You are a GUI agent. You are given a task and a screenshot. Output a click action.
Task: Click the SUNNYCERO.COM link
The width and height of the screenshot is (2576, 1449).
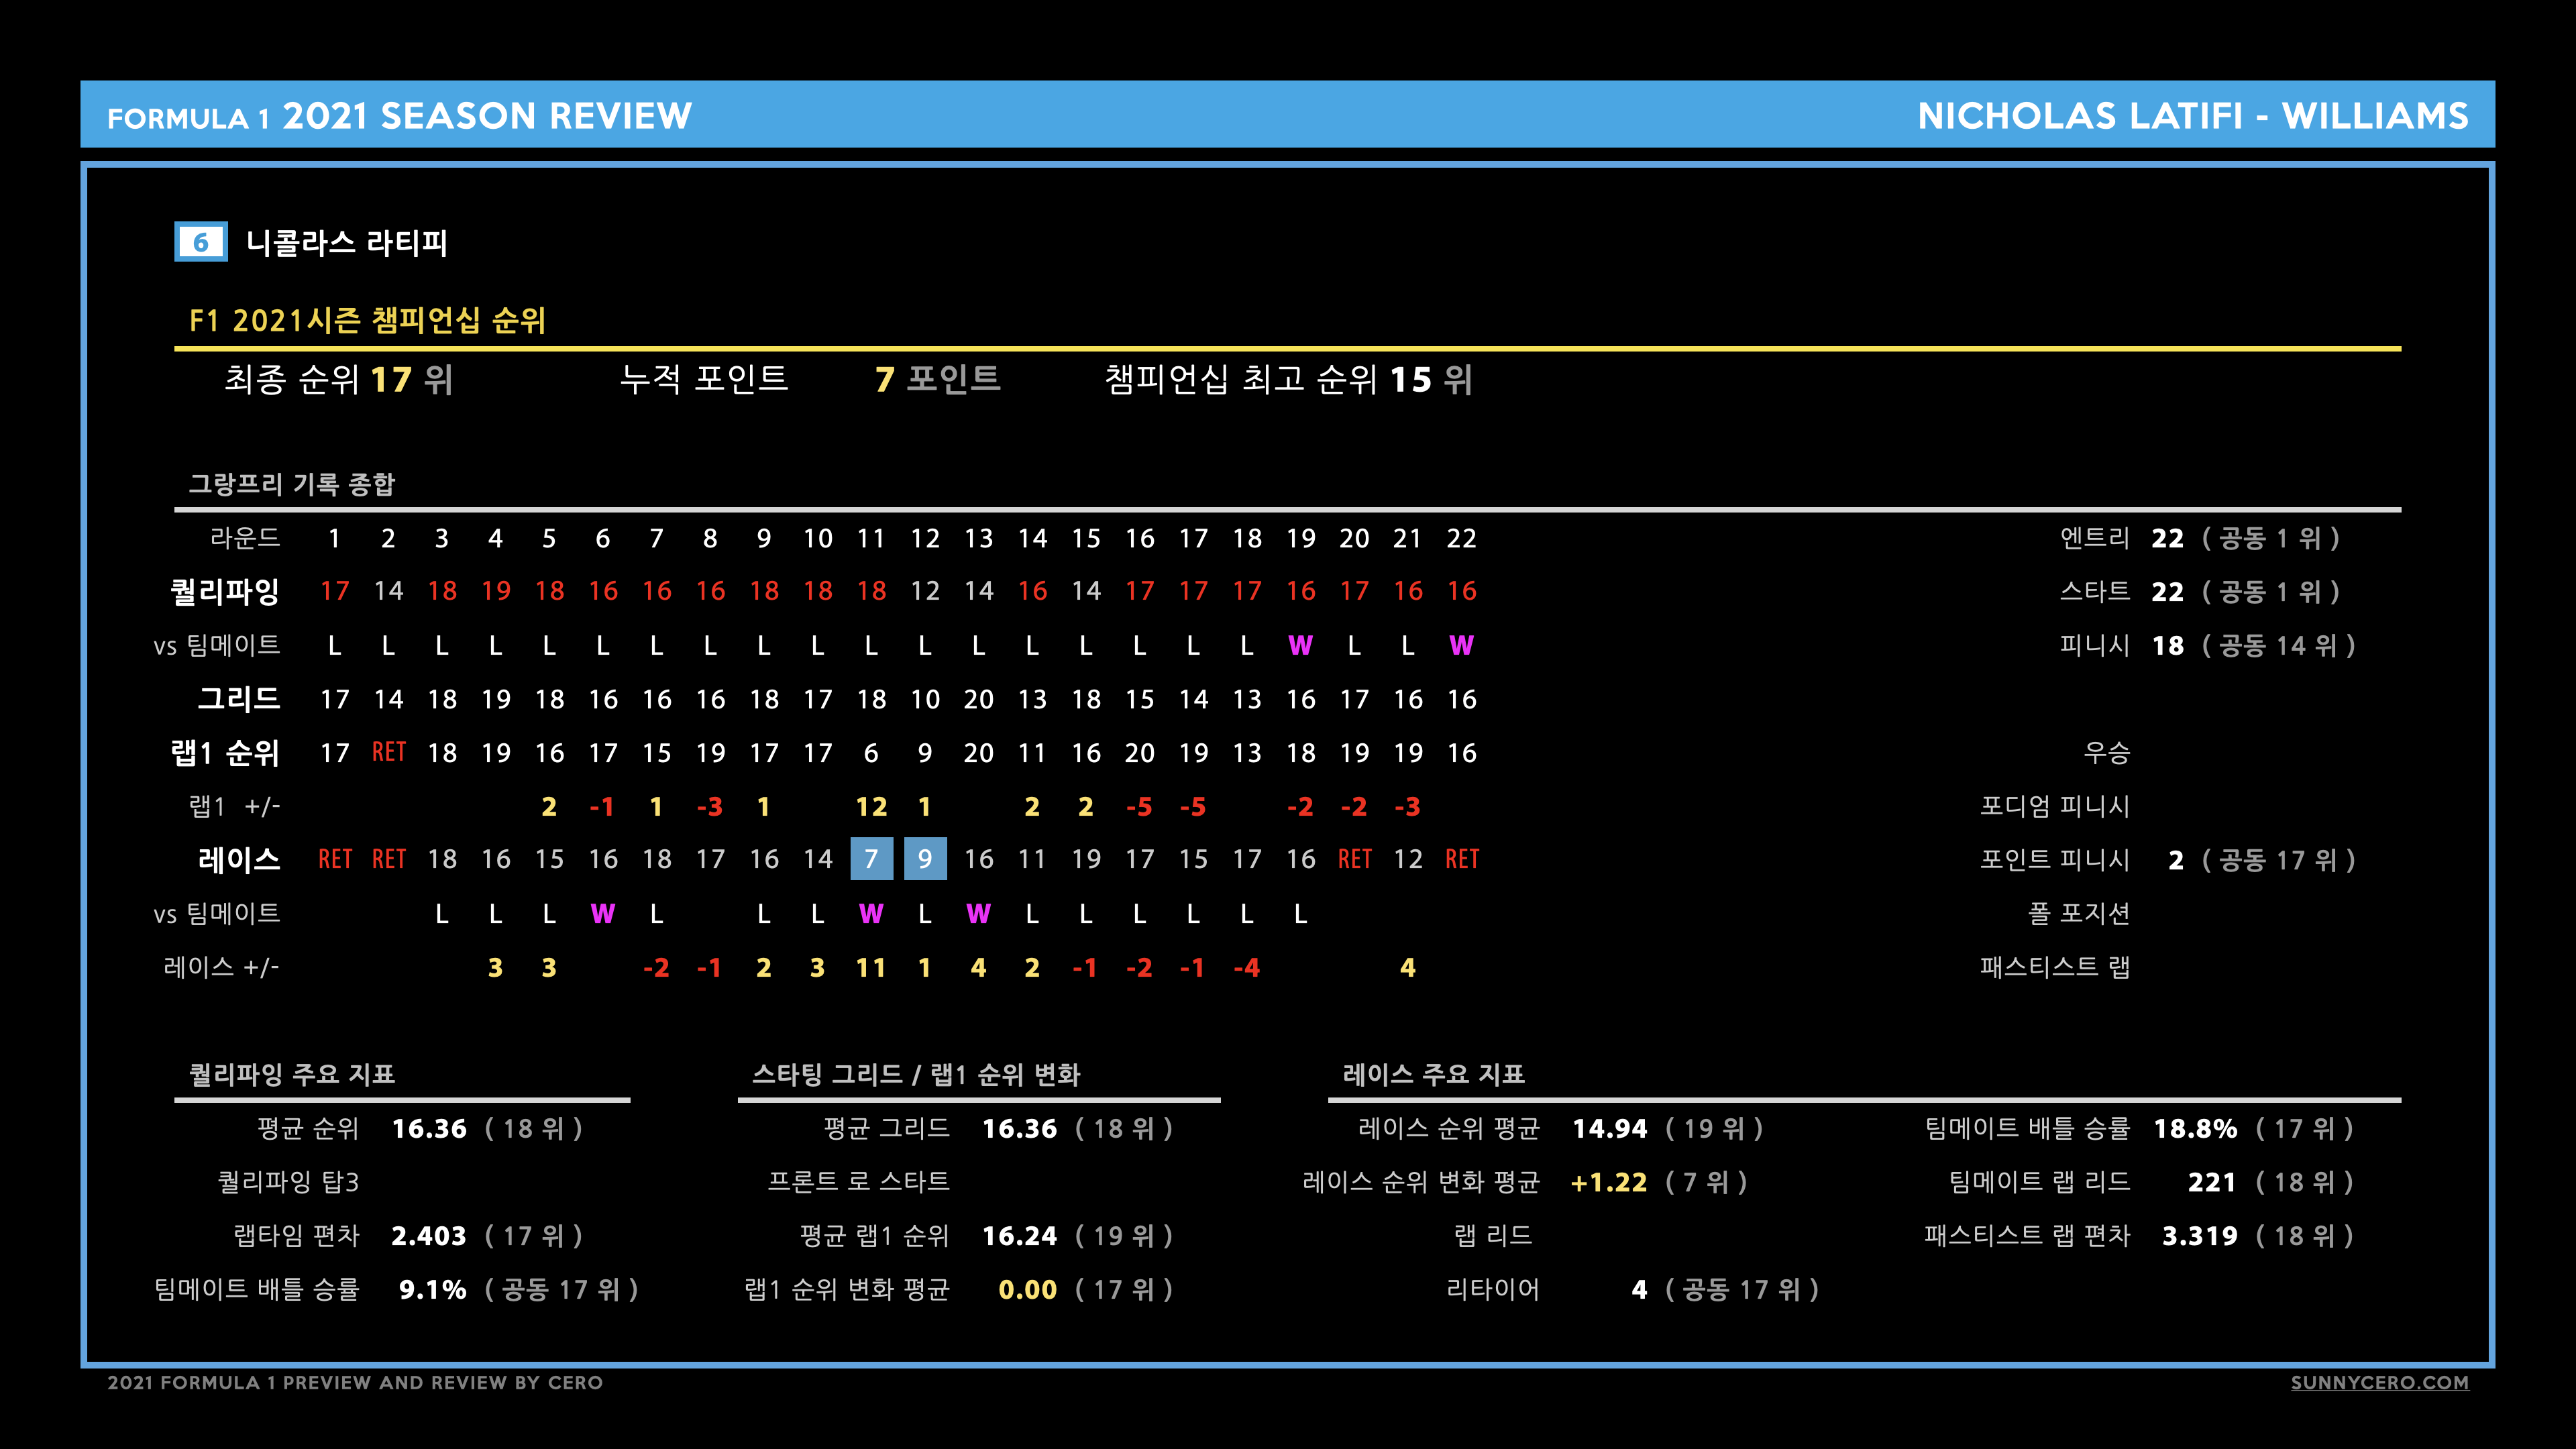point(2379,1382)
